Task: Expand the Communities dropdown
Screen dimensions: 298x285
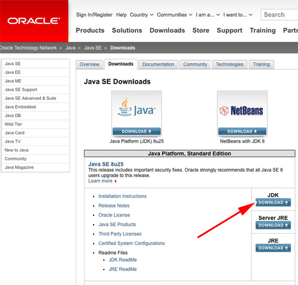Action: coord(175,15)
